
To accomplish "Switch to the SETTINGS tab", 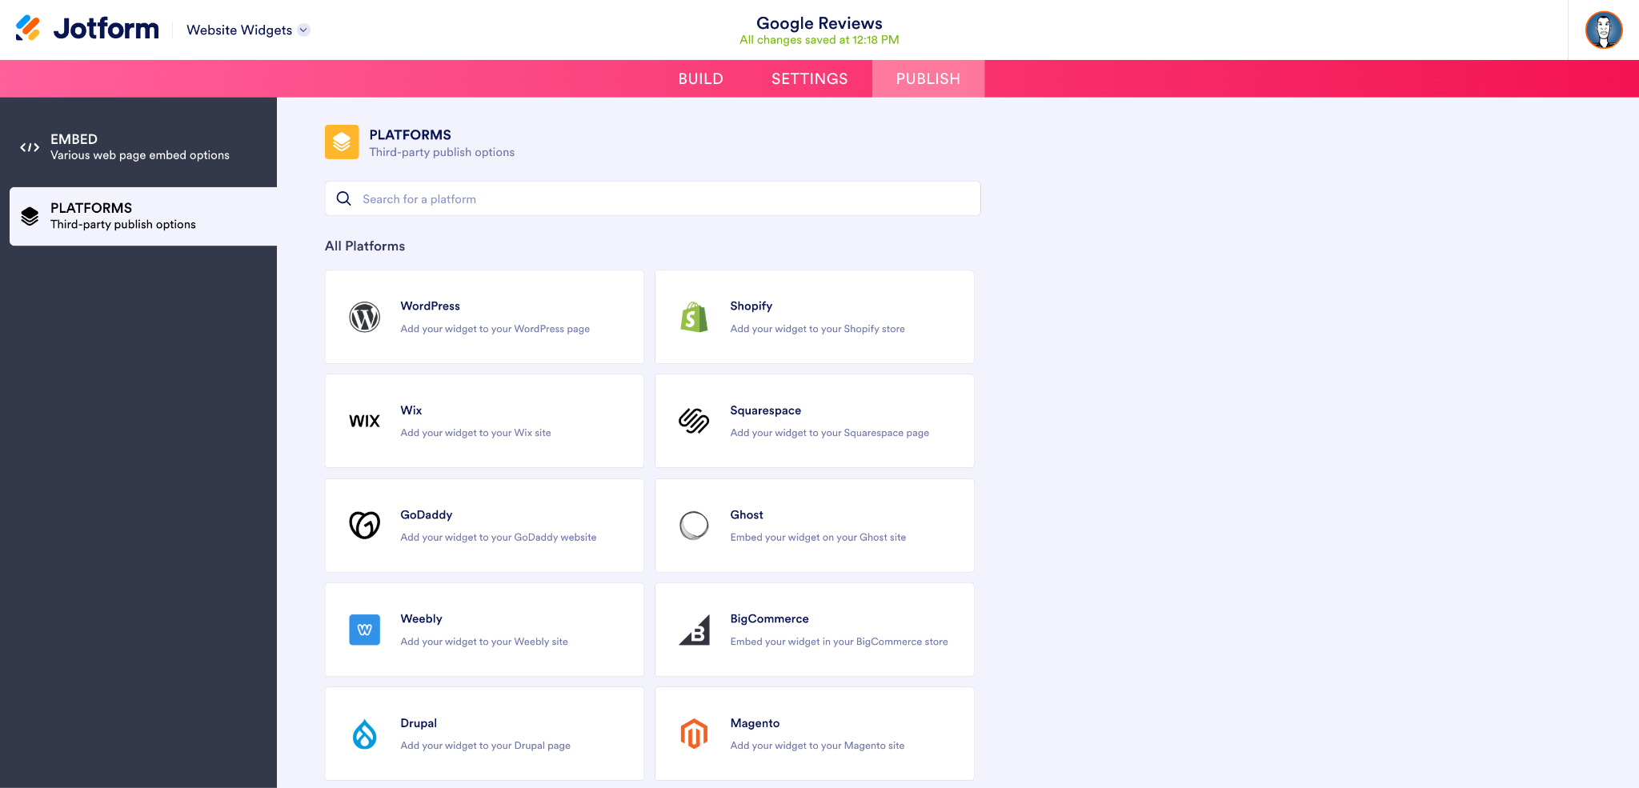I will (809, 78).
